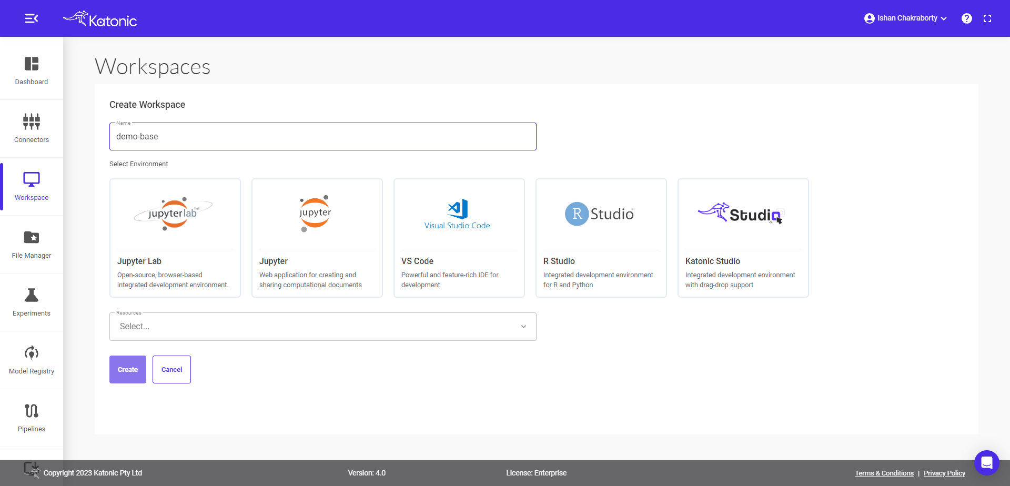
Task: Click the License: Enterprise footer text
Action: click(537, 473)
